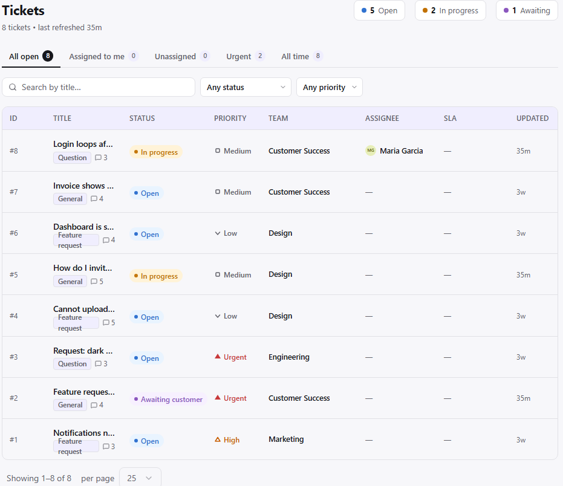563x486 pixels.
Task: Click Awaiting customer status badge on ticket #2
Action: pyautogui.click(x=168, y=399)
